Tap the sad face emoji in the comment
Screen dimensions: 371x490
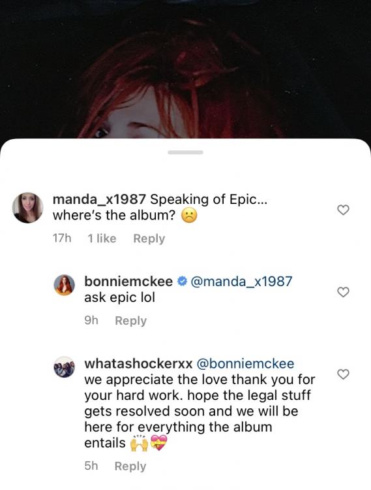coord(189,216)
